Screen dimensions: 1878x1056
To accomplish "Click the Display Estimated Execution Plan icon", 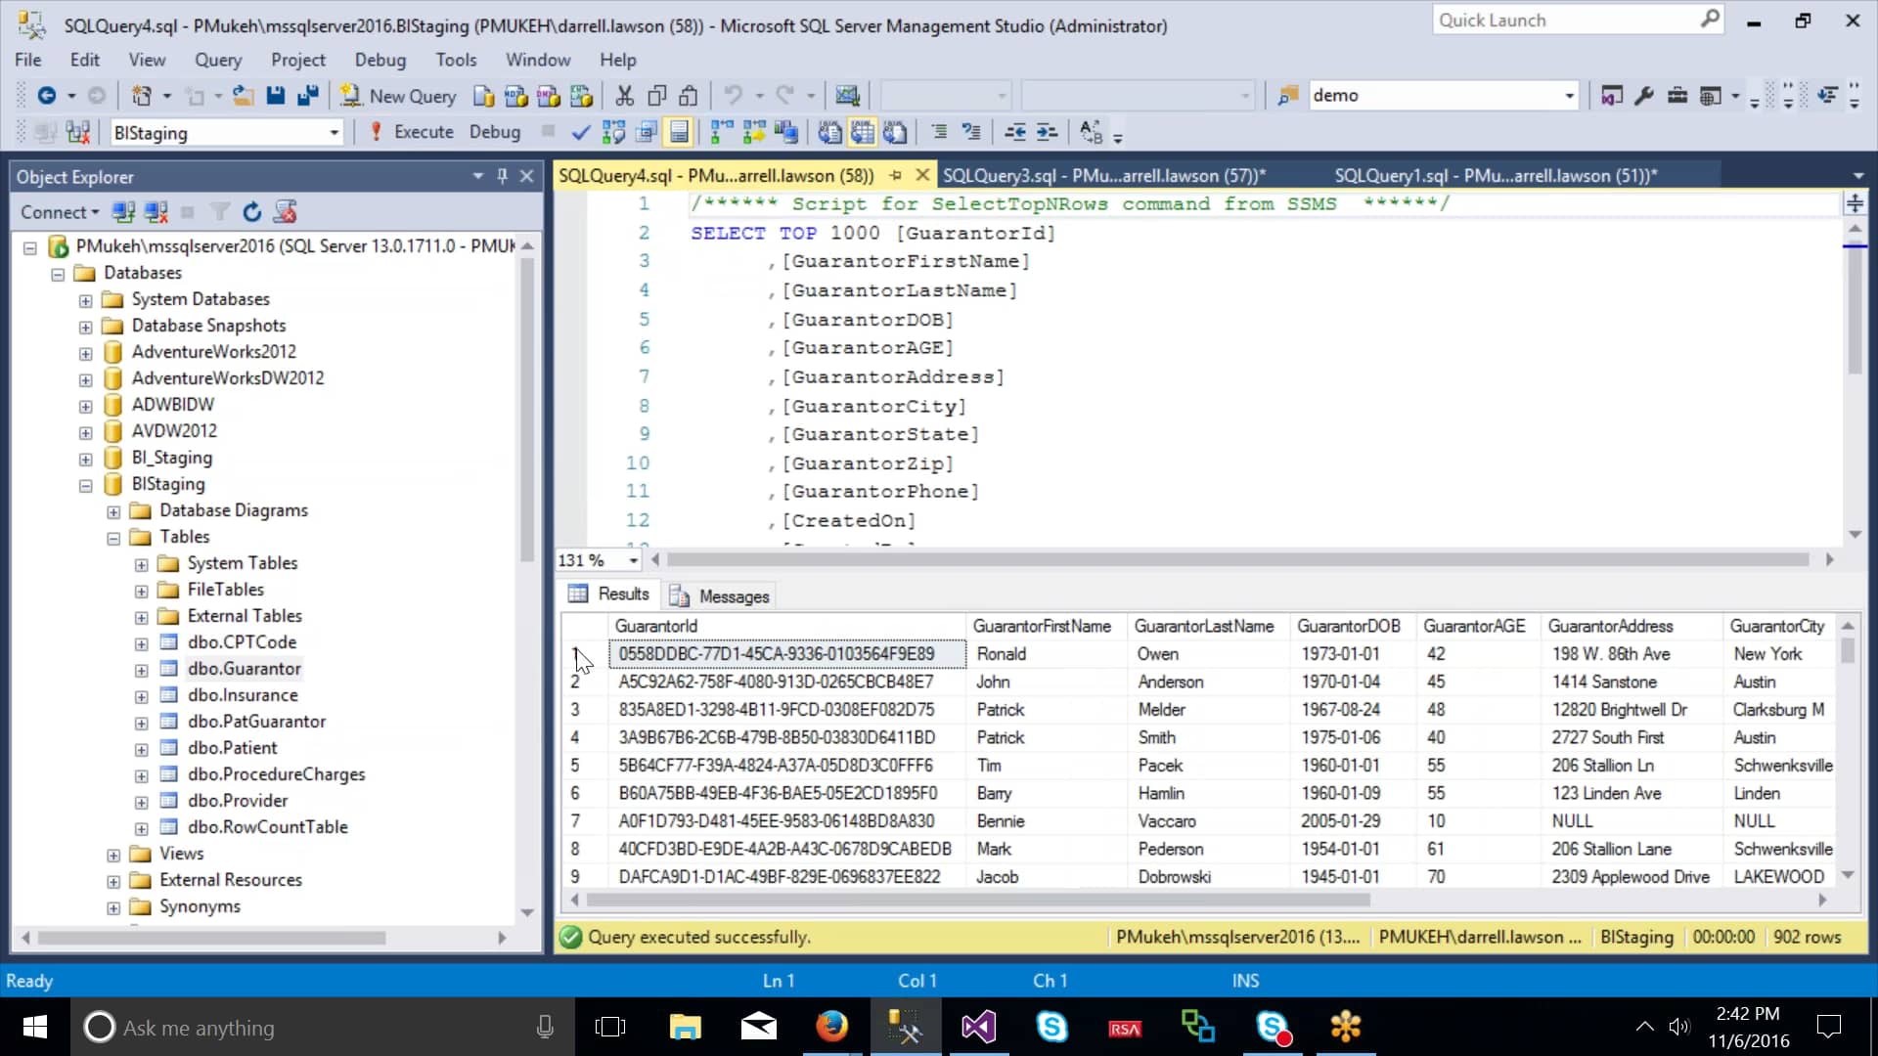I will click(614, 132).
